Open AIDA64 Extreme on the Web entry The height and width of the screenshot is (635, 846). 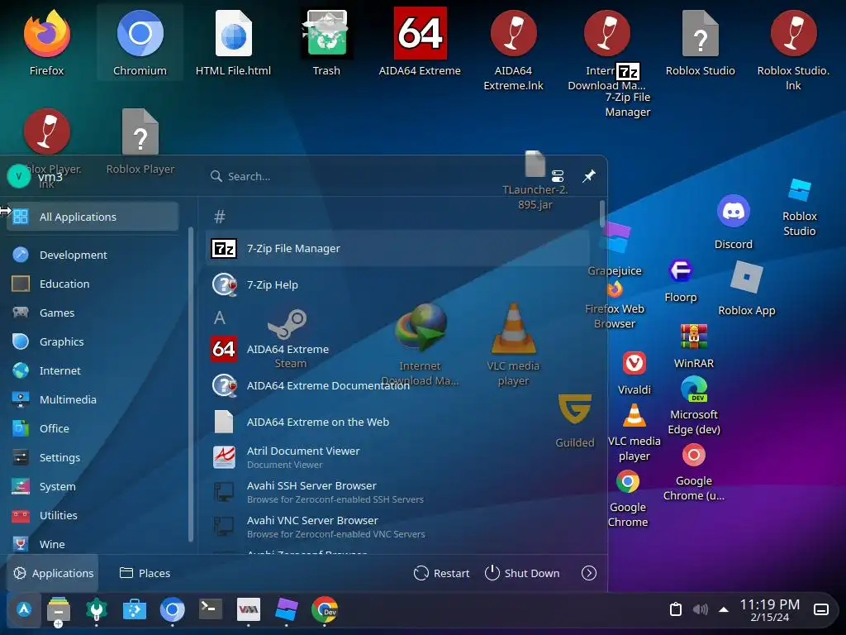pyautogui.click(x=397, y=422)
